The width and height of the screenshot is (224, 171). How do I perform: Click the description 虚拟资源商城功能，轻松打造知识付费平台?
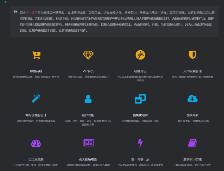click(36, 77)
